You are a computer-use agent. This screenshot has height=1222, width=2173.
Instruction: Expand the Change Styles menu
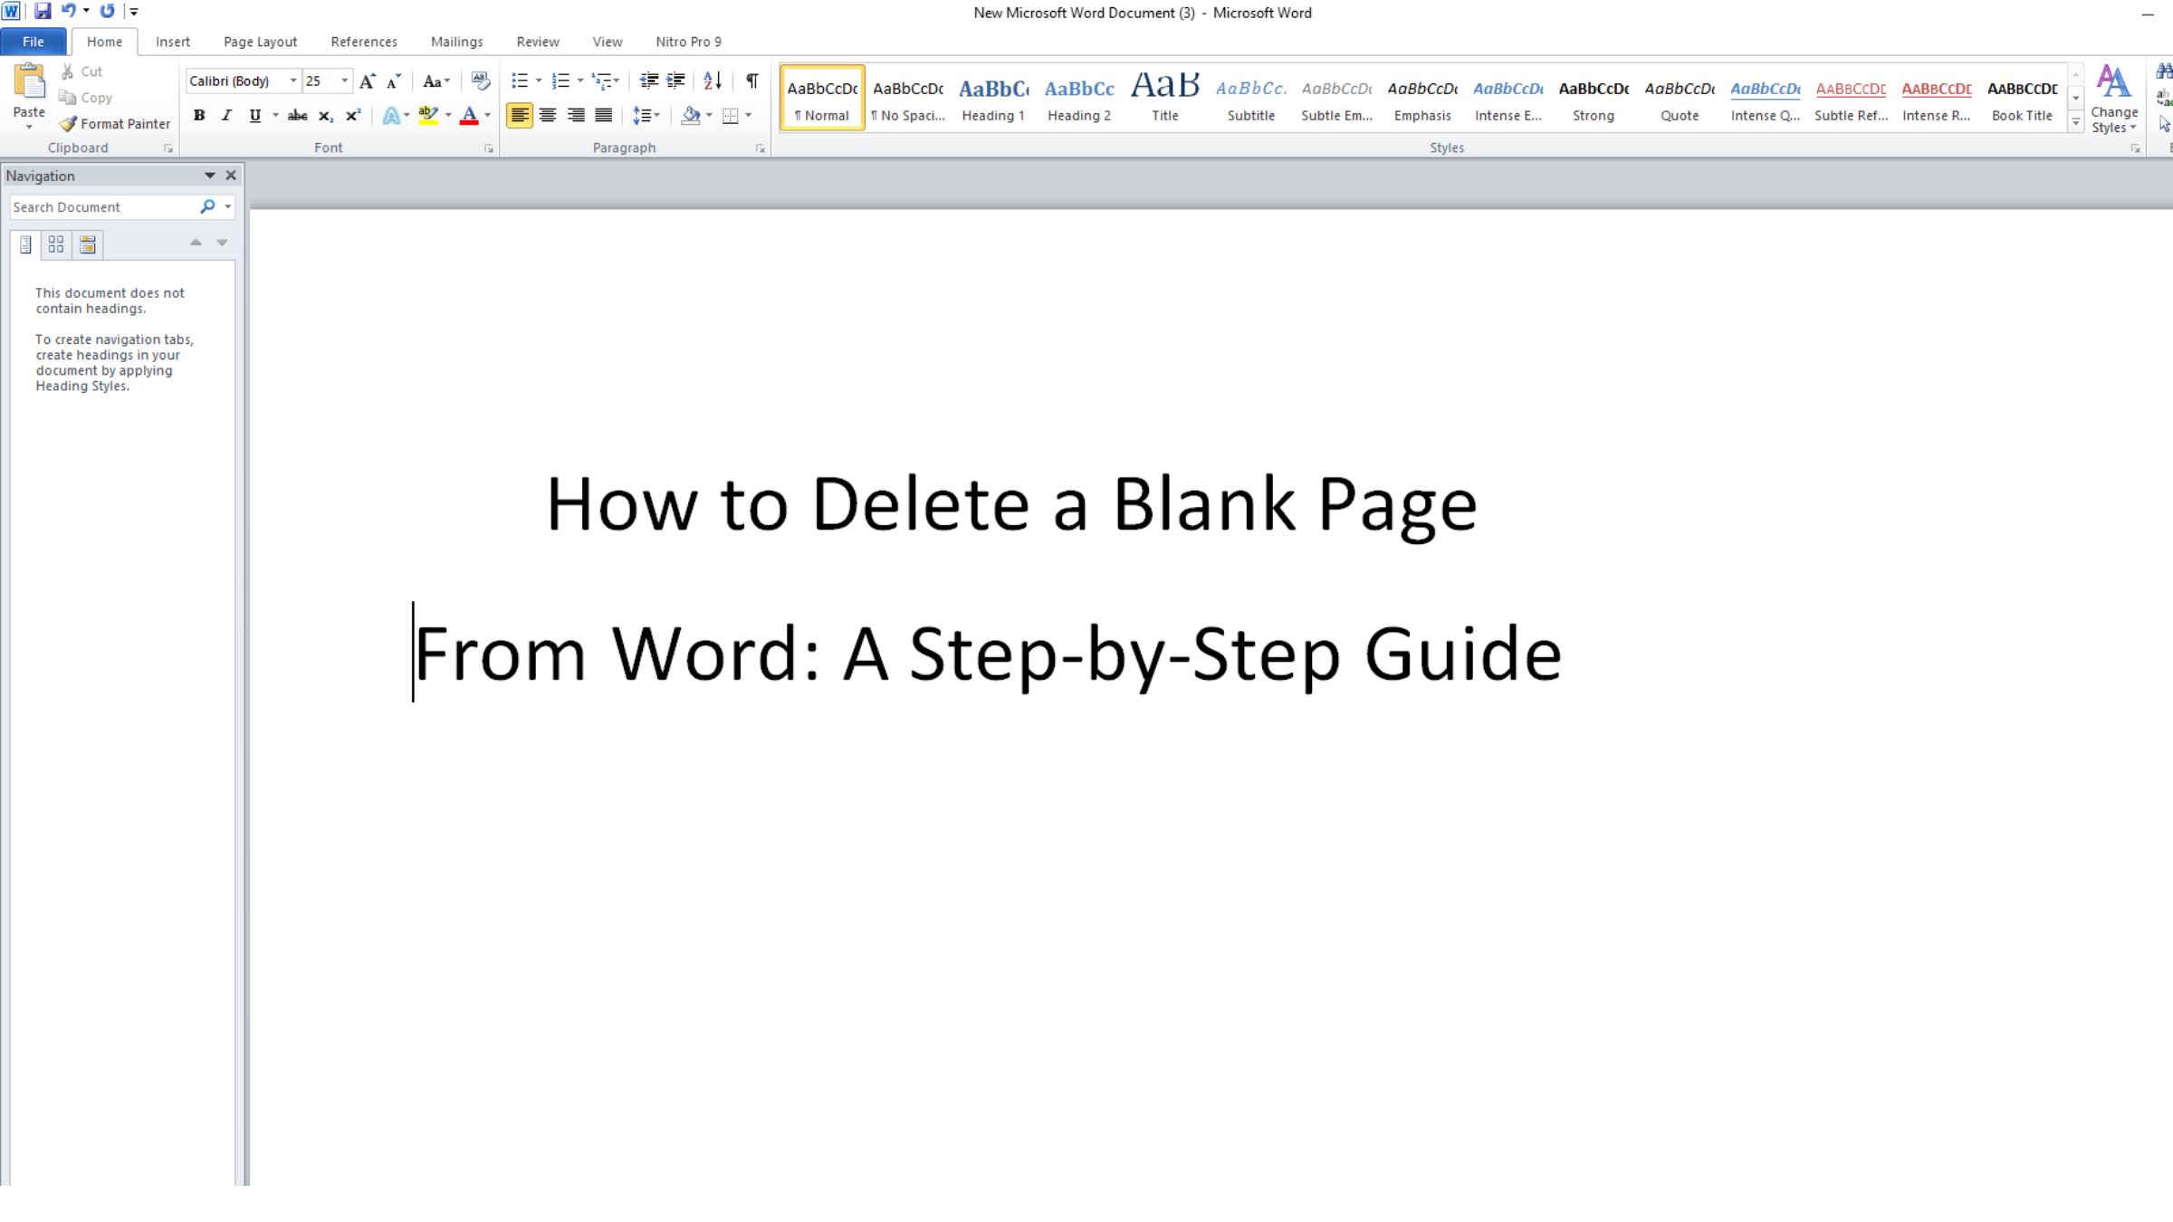coord(2113,100)
